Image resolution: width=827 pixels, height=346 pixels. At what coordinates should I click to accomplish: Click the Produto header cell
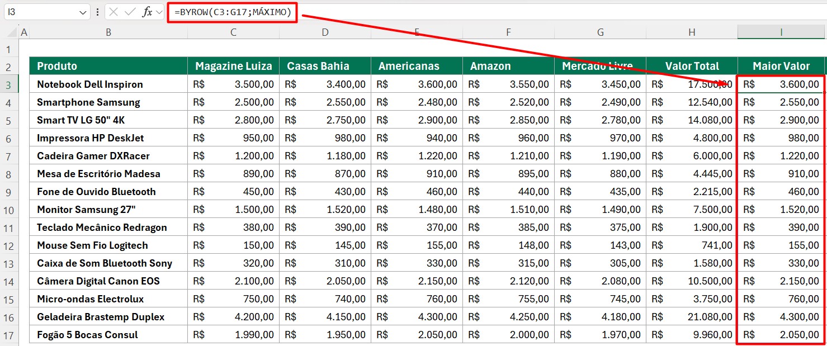click(x=108, y=66)
